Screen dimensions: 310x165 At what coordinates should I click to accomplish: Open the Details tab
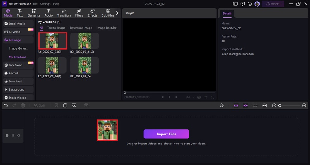coord(227,14)
